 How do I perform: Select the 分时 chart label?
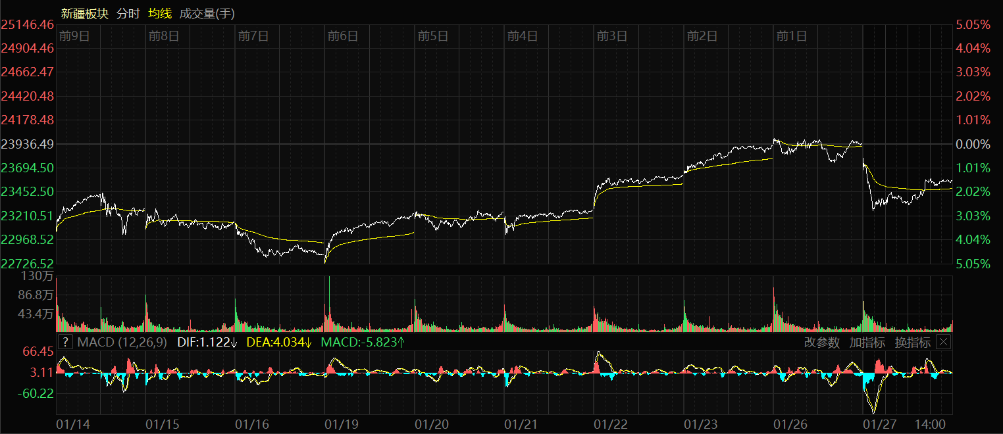(128, 13)
